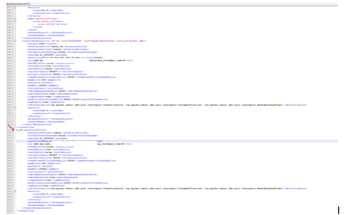This screenshot has width=355, height=215.
Task: Click the closing tomcatJdbcDataSource tag at line 603
Action: (37, 208)
